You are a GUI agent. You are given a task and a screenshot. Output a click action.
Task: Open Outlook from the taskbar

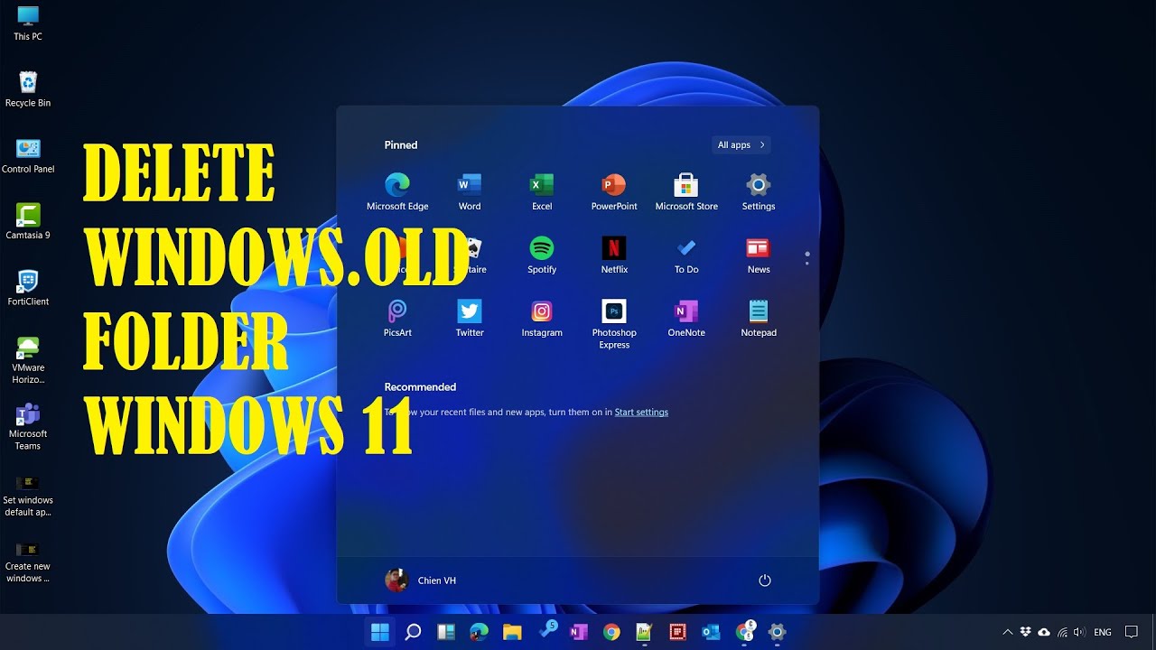[x=711, y=632]
